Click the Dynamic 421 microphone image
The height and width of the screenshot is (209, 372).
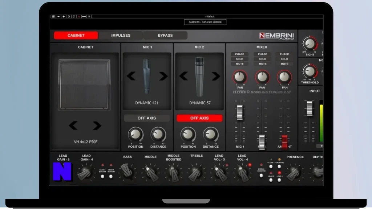[x=147, y=76]
